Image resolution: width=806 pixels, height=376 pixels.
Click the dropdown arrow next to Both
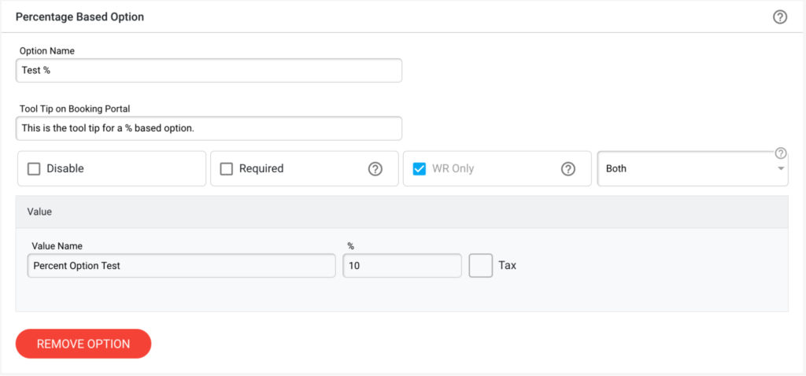pyautogui.click(x=781, y=168)
